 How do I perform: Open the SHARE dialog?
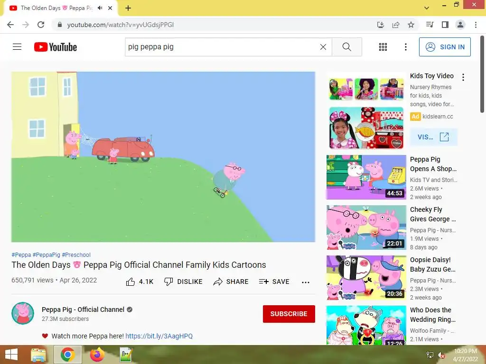[x=231, y=282]
